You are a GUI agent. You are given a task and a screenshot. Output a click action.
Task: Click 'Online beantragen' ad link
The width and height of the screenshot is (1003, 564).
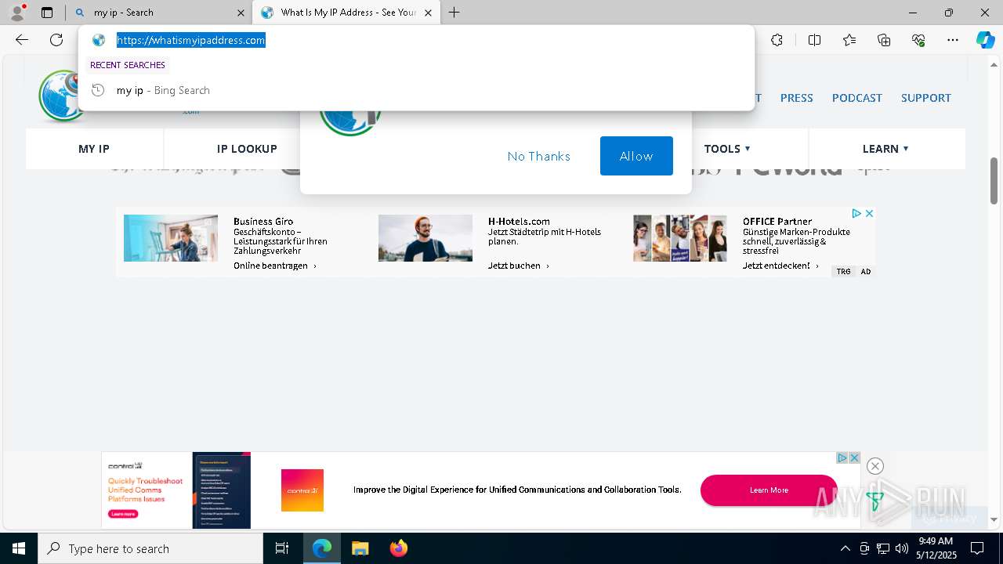(x=274, y=266)
